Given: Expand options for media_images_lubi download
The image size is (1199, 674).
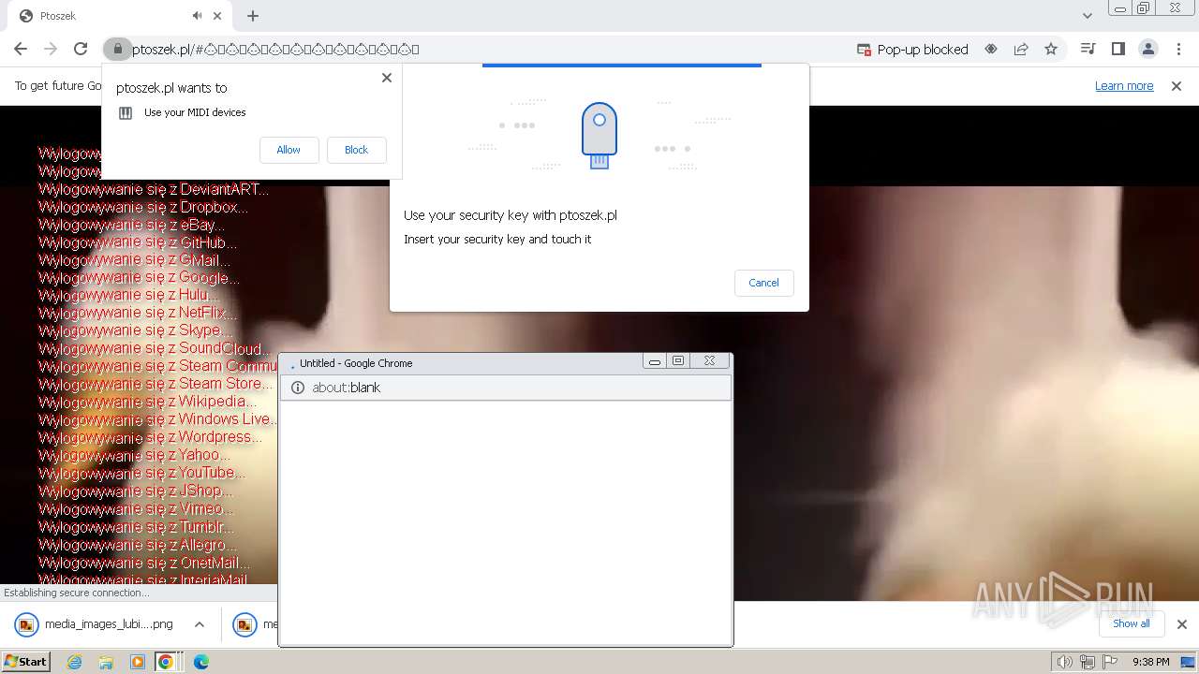Looking at the screenshot, I should (x=200, y=624).
